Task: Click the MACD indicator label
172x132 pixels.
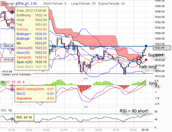Action: (5, 82)
